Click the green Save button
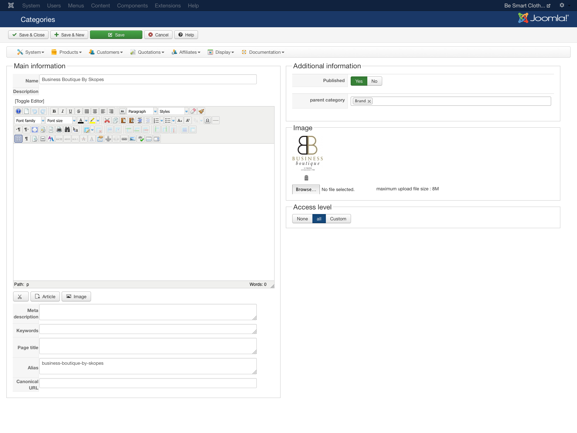 pos(116,35)
